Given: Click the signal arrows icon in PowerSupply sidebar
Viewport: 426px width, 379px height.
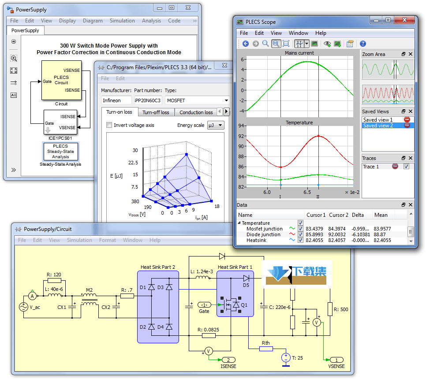Looking at the screenshot, I should point(14,83).
